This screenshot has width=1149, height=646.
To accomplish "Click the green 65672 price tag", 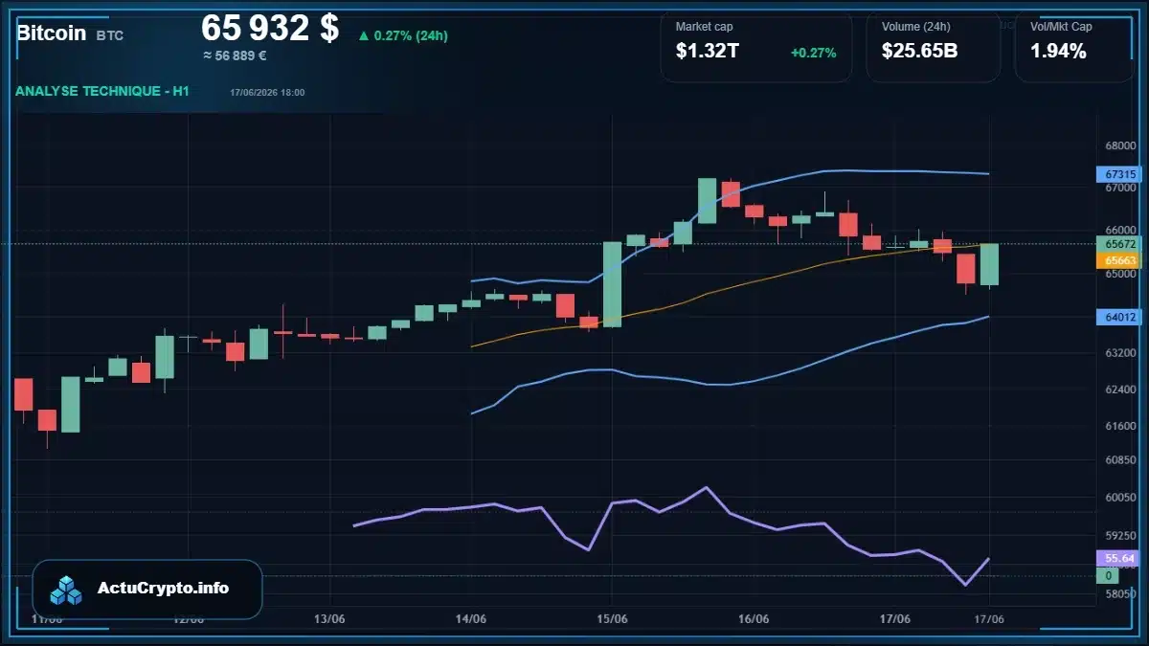I will [1119, 244].
